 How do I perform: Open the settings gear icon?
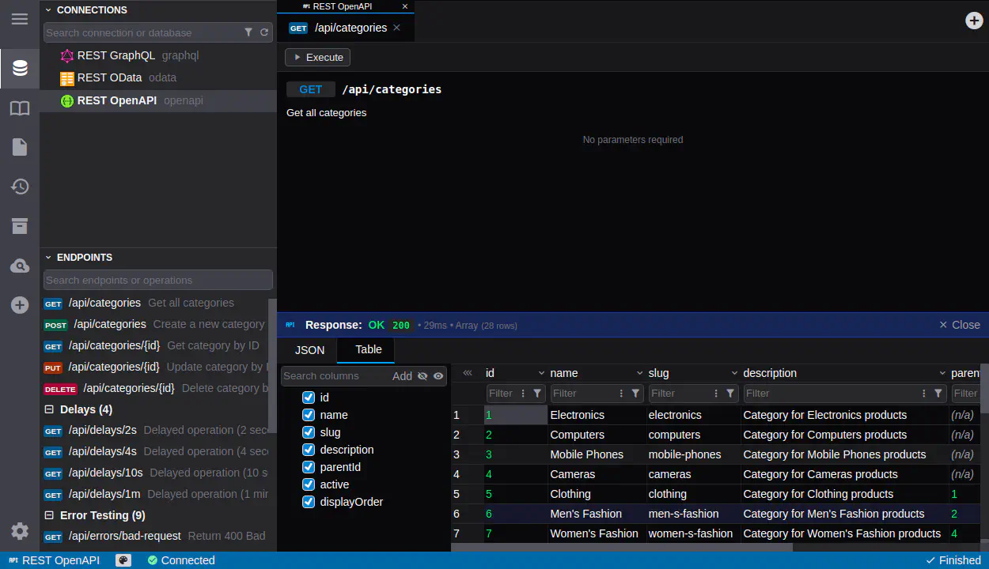[x=20, y=531]
